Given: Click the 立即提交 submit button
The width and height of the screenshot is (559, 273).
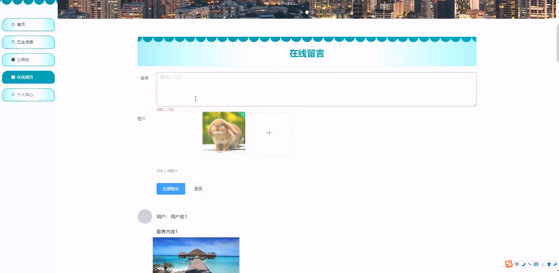Looking at the screenshot, I should [171, 189].
